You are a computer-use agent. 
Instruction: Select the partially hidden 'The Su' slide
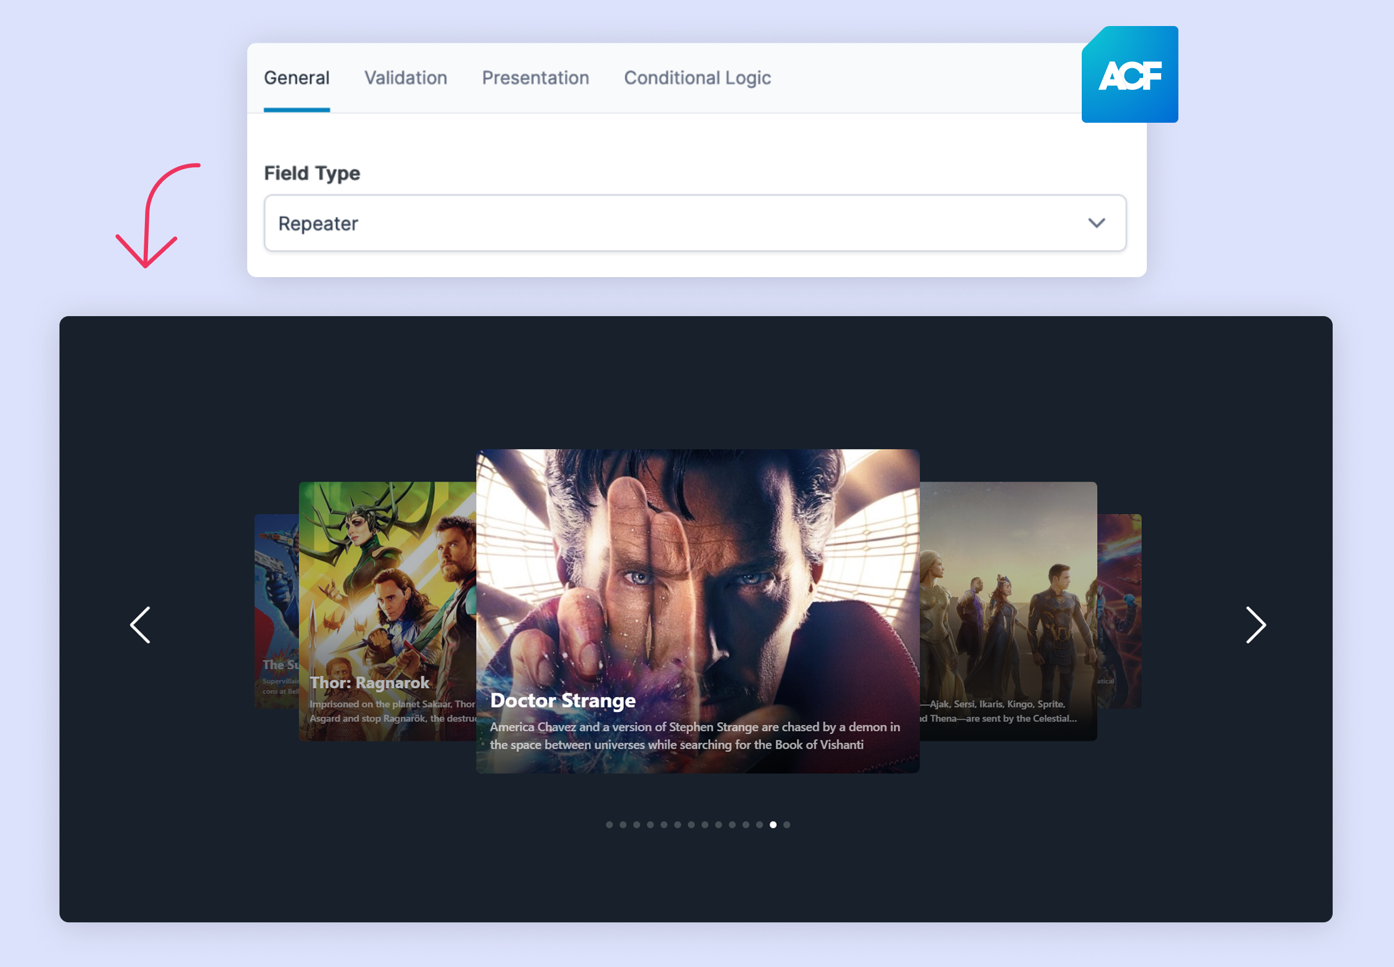pos(277,611)
